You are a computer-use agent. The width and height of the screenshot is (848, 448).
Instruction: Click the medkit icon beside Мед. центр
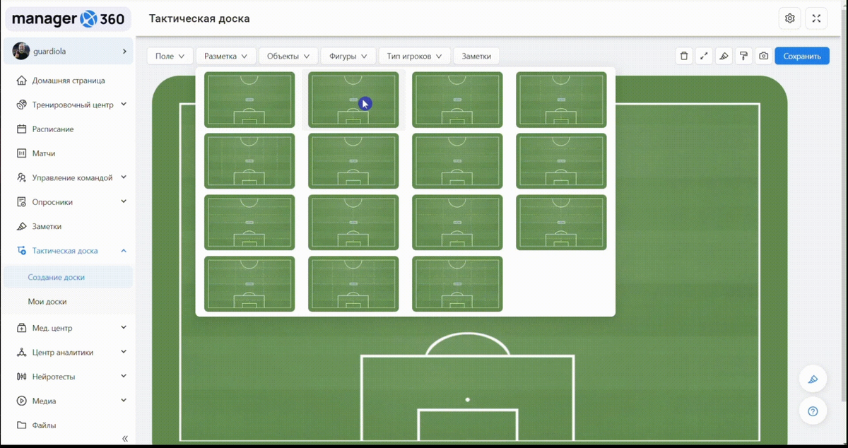click(21, 328)
